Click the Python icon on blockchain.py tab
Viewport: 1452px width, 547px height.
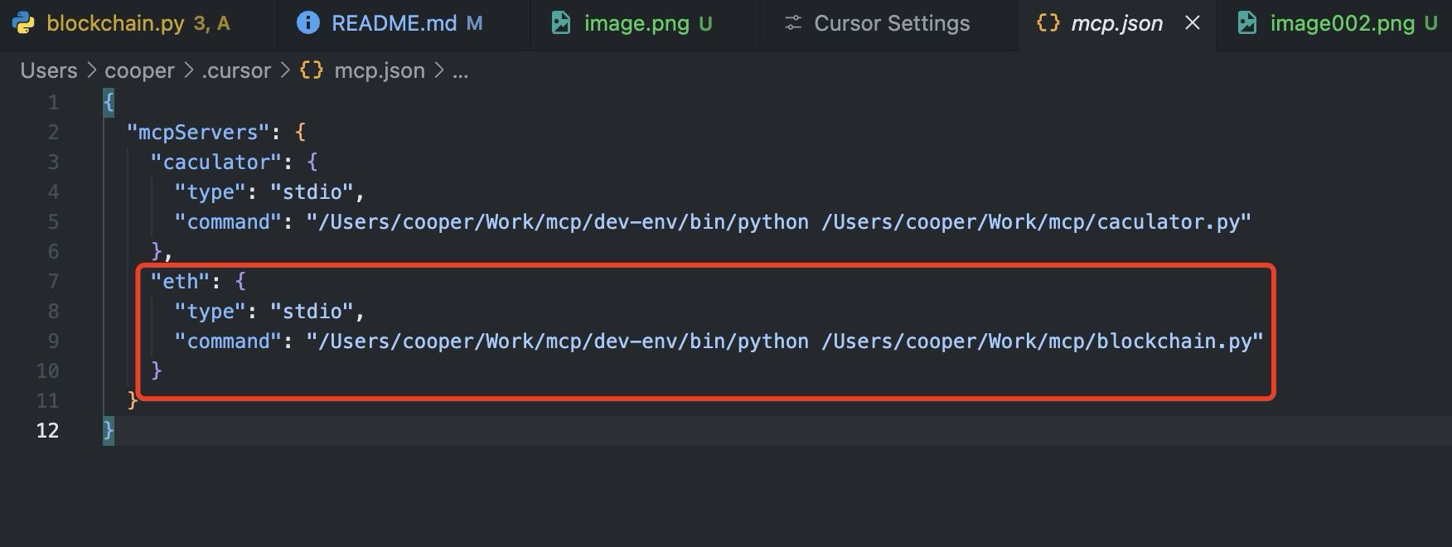(24, 23)
